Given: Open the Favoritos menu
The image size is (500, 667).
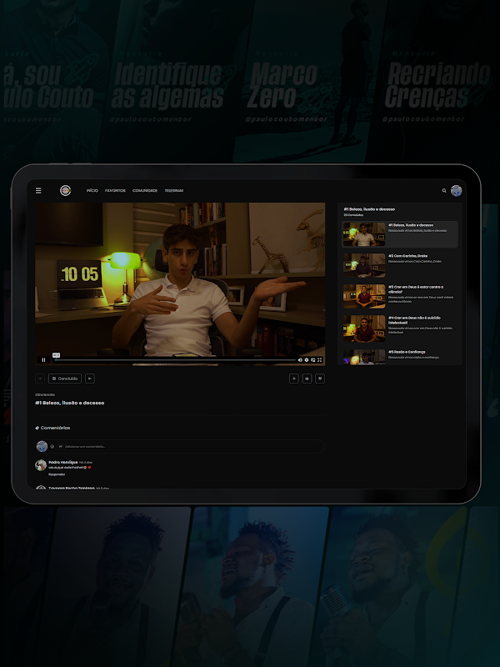Looking at the screenshot, I should click(115, 191).
